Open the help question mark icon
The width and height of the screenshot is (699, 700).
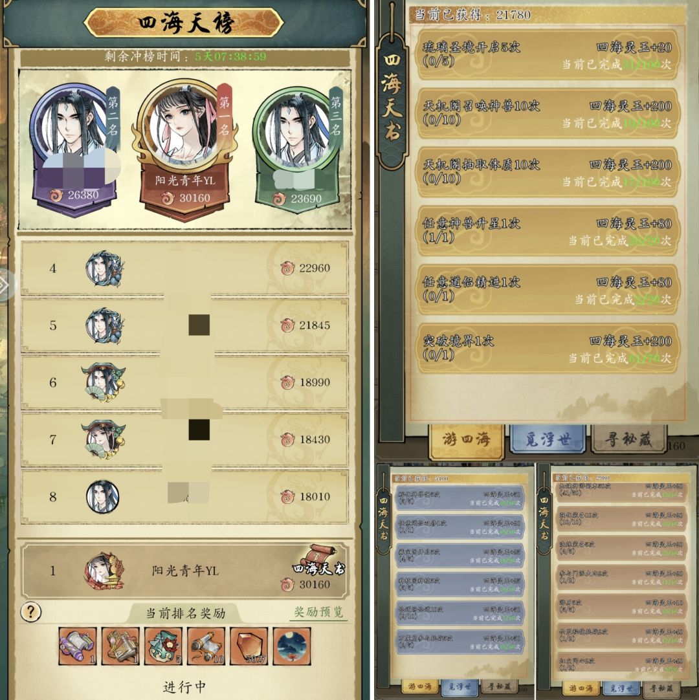click(31, 611)
